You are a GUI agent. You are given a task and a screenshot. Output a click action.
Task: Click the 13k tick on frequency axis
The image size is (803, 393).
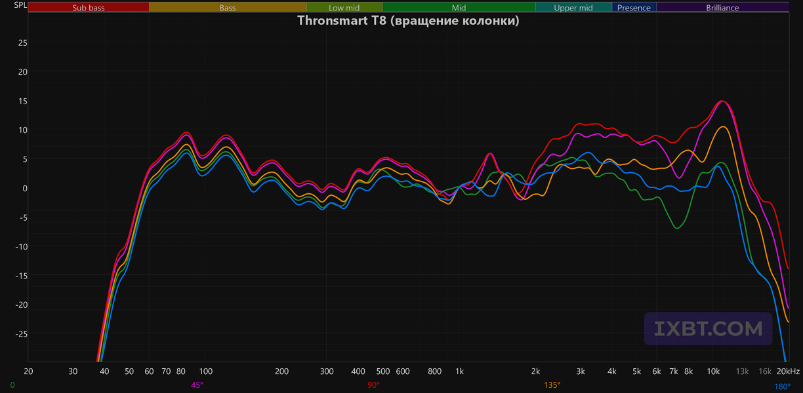click(x=742, y=371)
